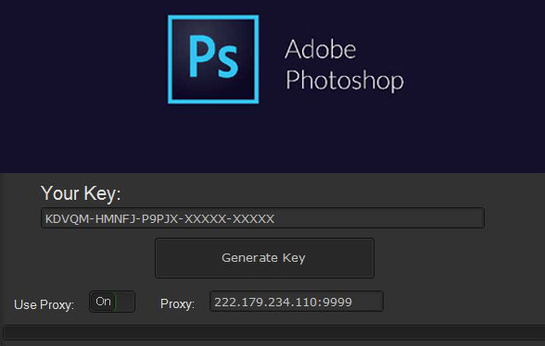Click the 222.179.234.110:9999 proxy text
Screen dimensions: 545x346
(x=284, y=302)
